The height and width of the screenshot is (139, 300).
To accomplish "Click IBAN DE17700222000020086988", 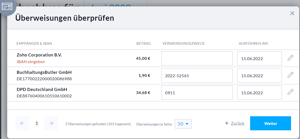I will point(44,79).
